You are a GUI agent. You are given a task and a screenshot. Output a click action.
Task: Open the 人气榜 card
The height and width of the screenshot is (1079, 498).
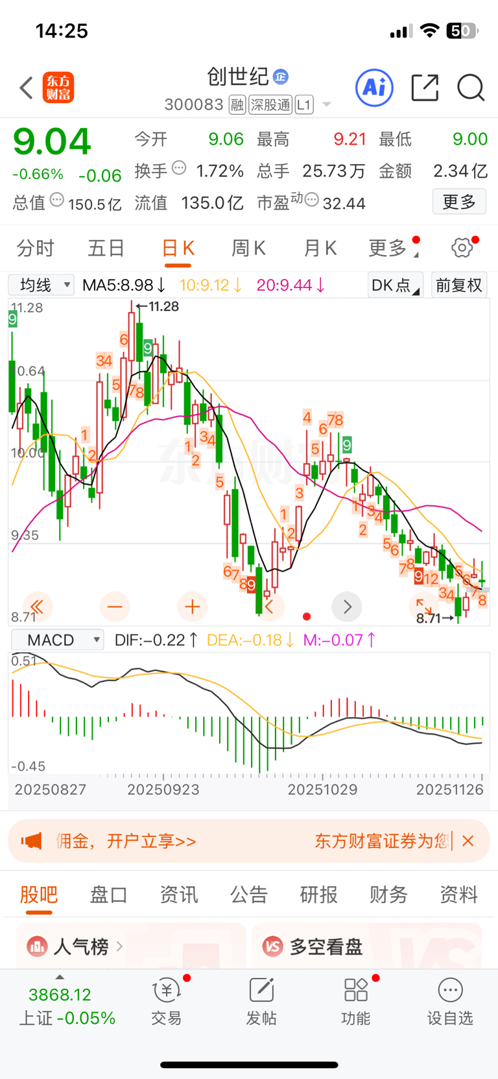coord(131,946)
